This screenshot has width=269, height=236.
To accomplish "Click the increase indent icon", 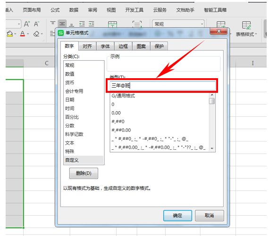I will click(x=91, y=24).
